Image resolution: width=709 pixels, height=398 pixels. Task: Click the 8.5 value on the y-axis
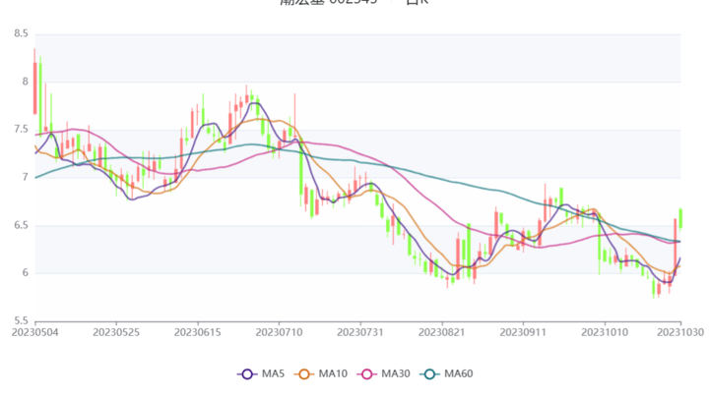21,34
